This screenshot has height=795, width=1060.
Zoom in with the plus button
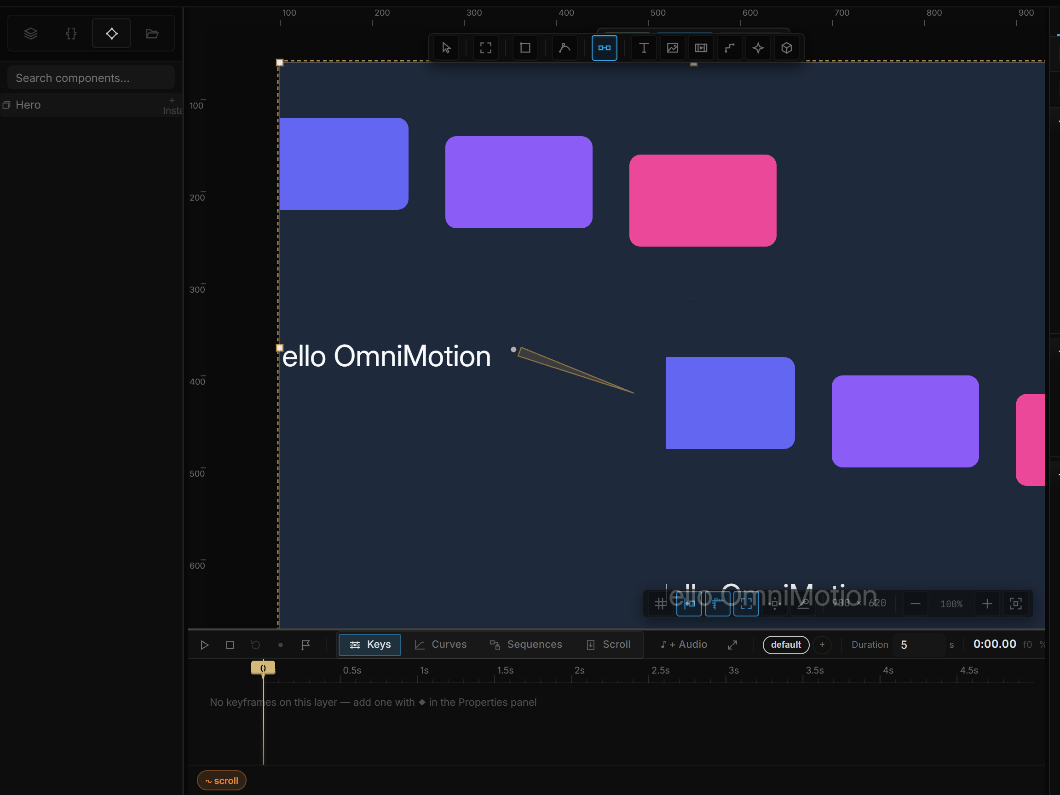987,604
